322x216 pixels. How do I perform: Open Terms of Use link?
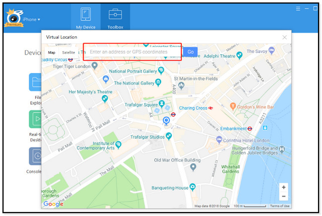pos(279,206)
